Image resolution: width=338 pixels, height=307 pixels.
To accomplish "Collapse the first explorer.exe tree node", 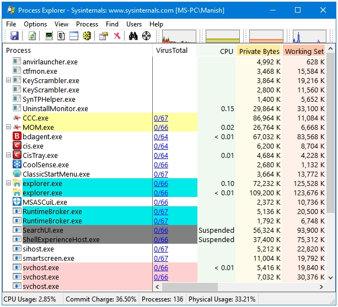I will pyautogui.click(x=8, y=183).
